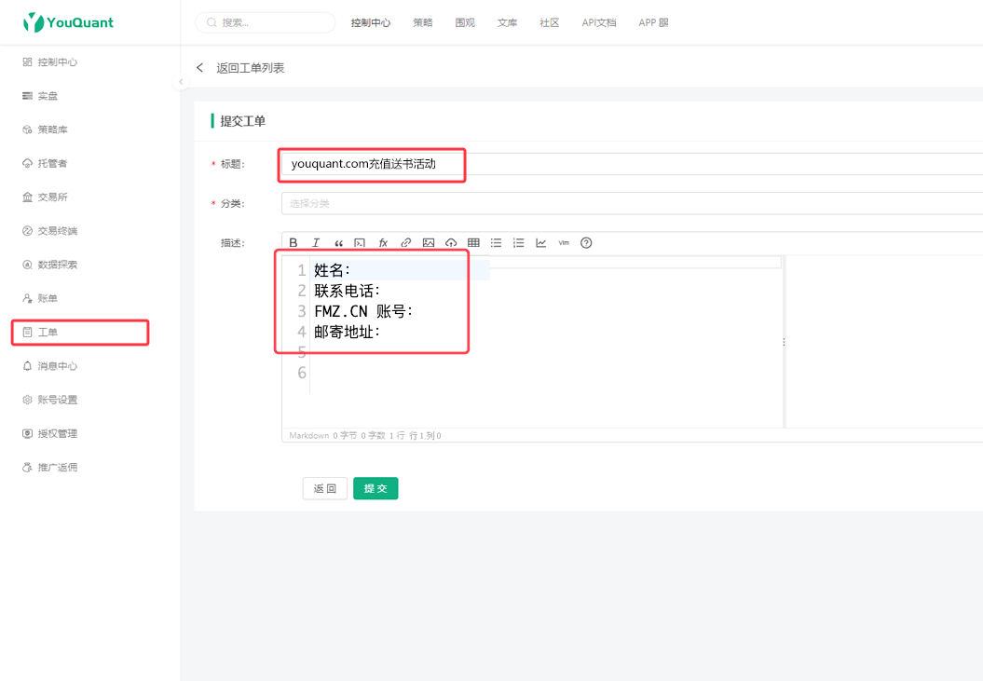The height and width of the screenshot is (681, 983).
Task: Insert a code block in editor
Action: 360,243
